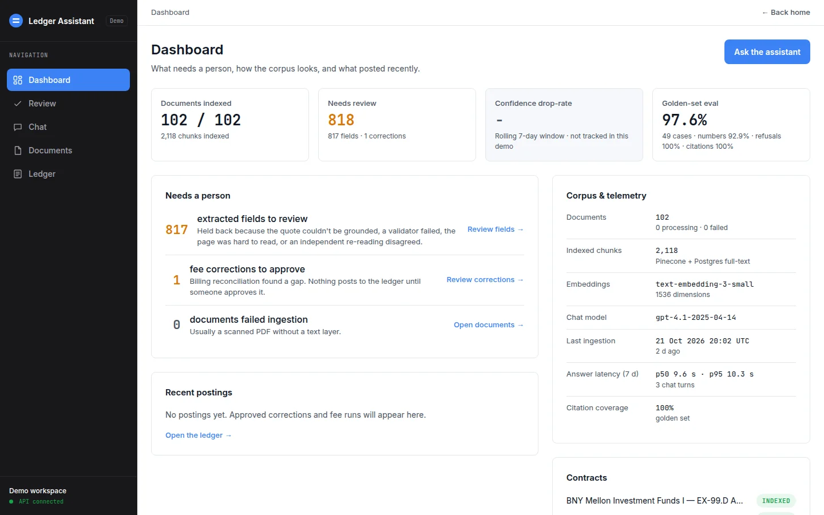Follow the Review fields link
This screenshot has width=824, height=515.
point(496,229)
